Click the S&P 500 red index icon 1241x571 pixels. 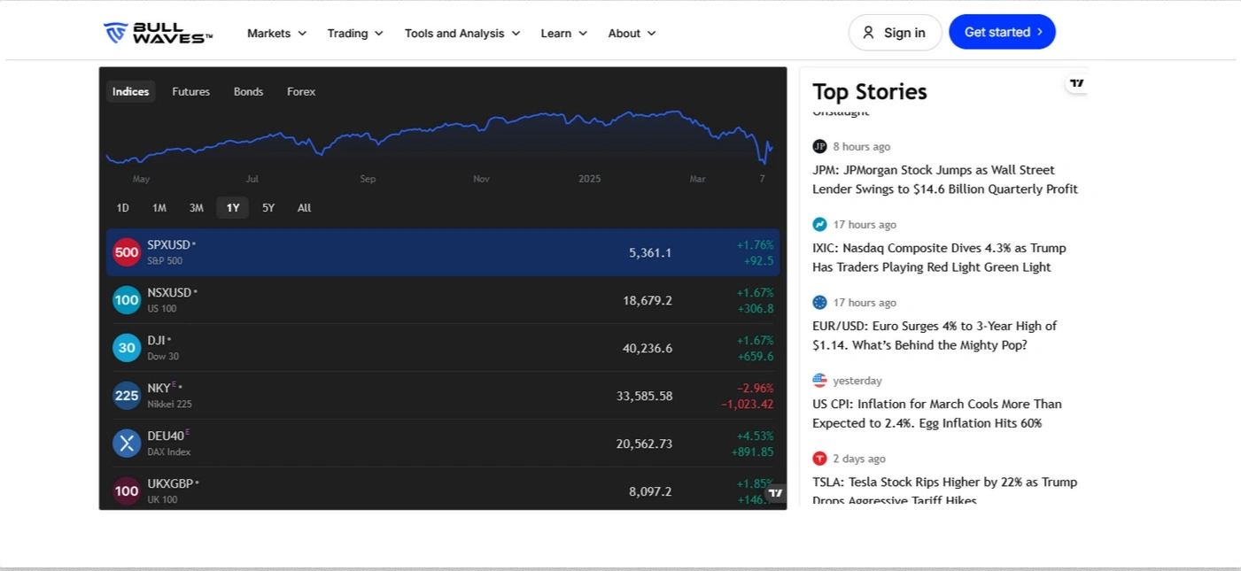pyautogui.click(x=127, y=252)
